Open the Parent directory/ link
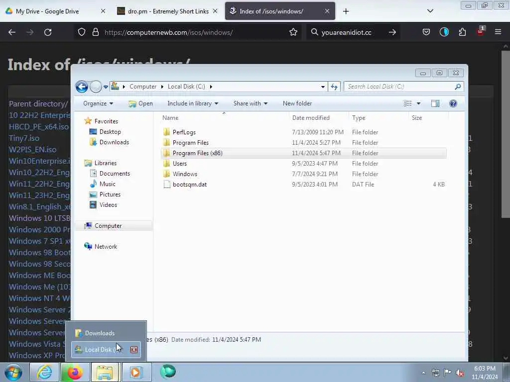The width and height of the screenshot is (510, 382). [x=38, y=103]
